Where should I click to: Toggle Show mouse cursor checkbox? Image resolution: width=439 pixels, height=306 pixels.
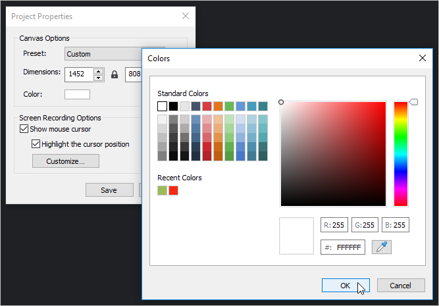pos(24,129)
